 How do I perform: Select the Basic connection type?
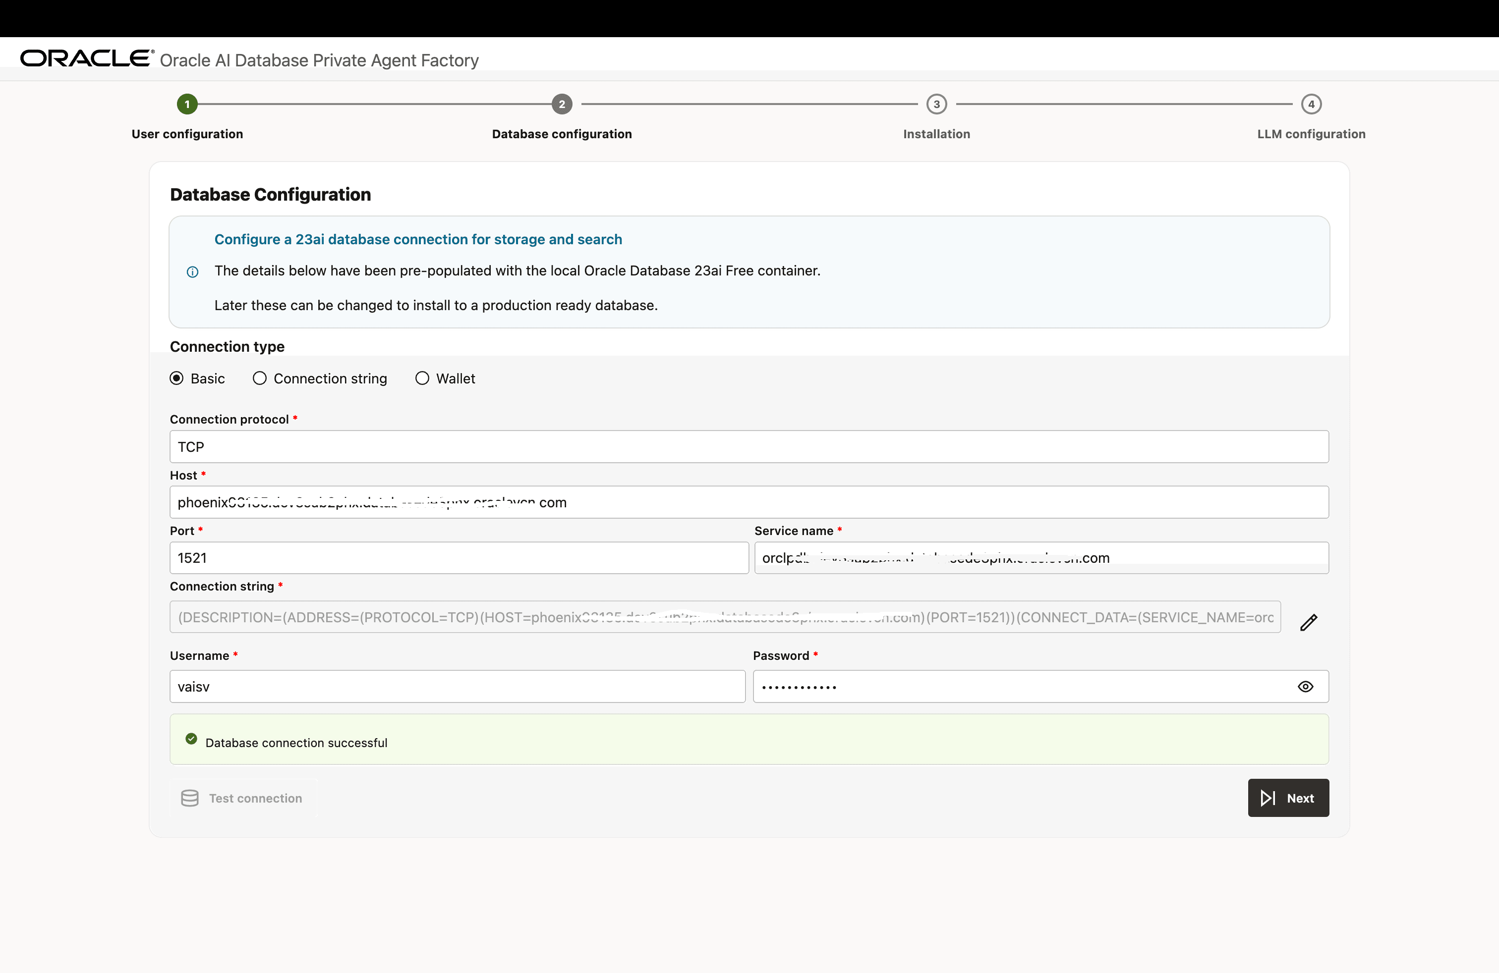(177, 378)
